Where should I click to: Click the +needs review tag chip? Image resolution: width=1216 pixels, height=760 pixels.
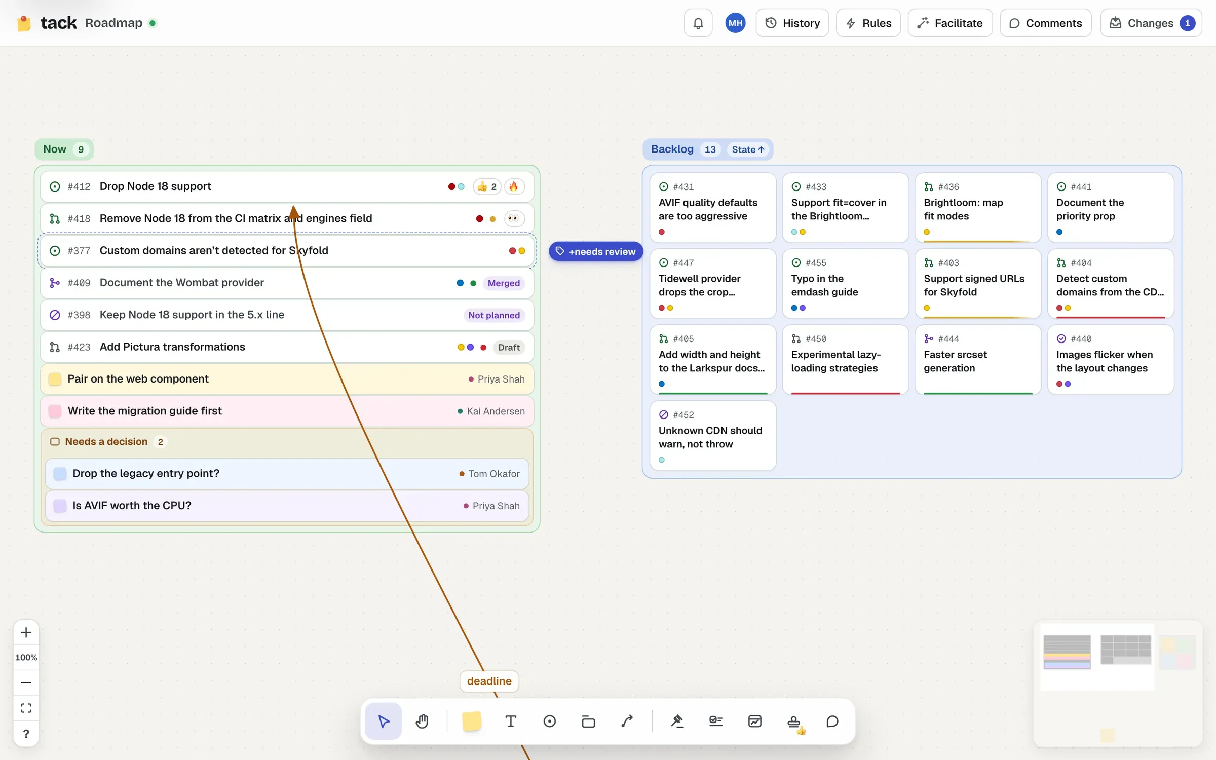coord(596,251)
